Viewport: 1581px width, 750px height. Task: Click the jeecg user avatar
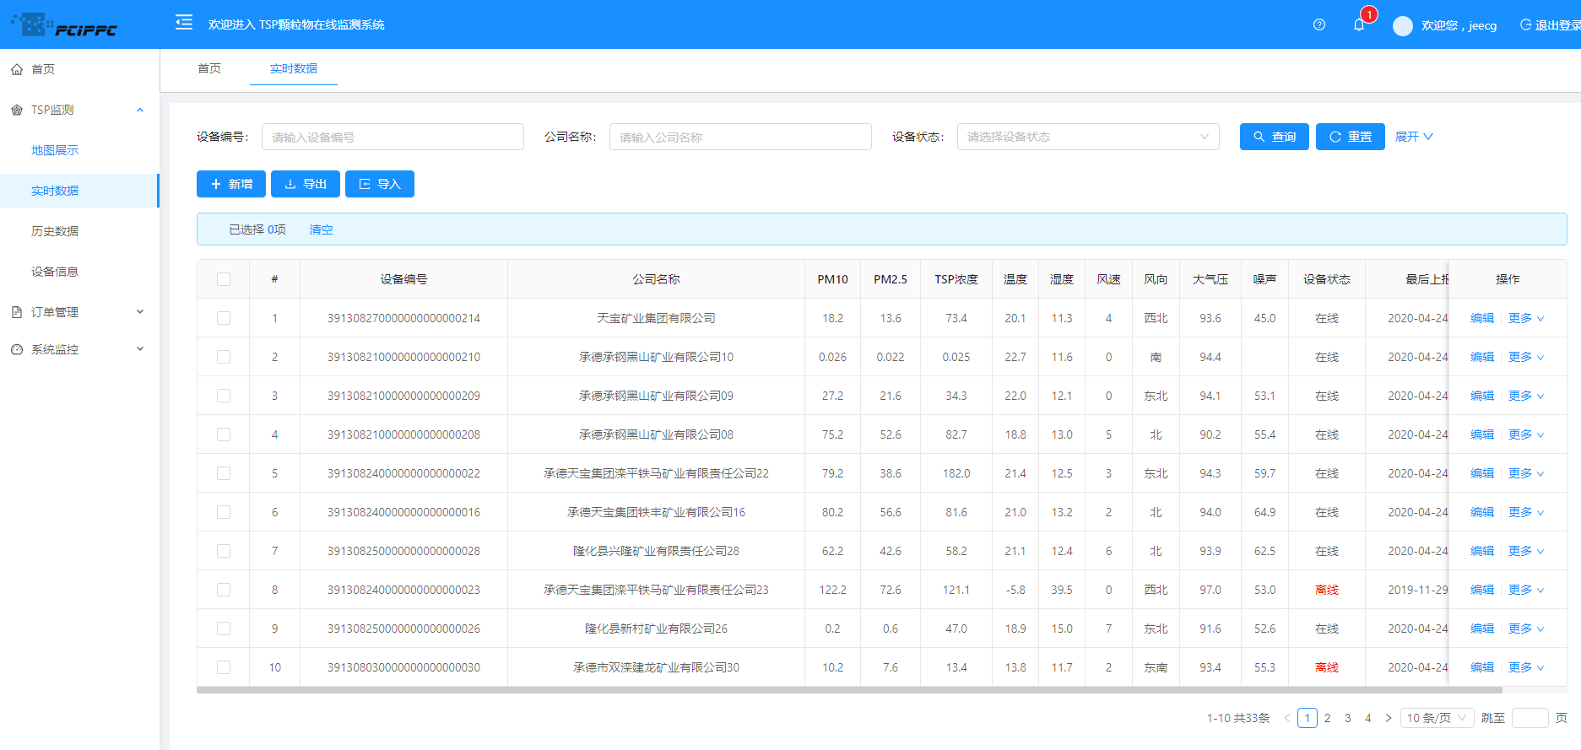point(1403,25)
